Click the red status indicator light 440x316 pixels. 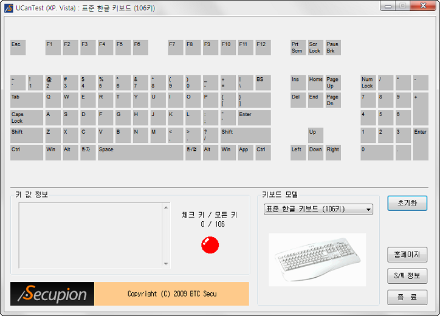pyautogui.click(x=210, y=245)
